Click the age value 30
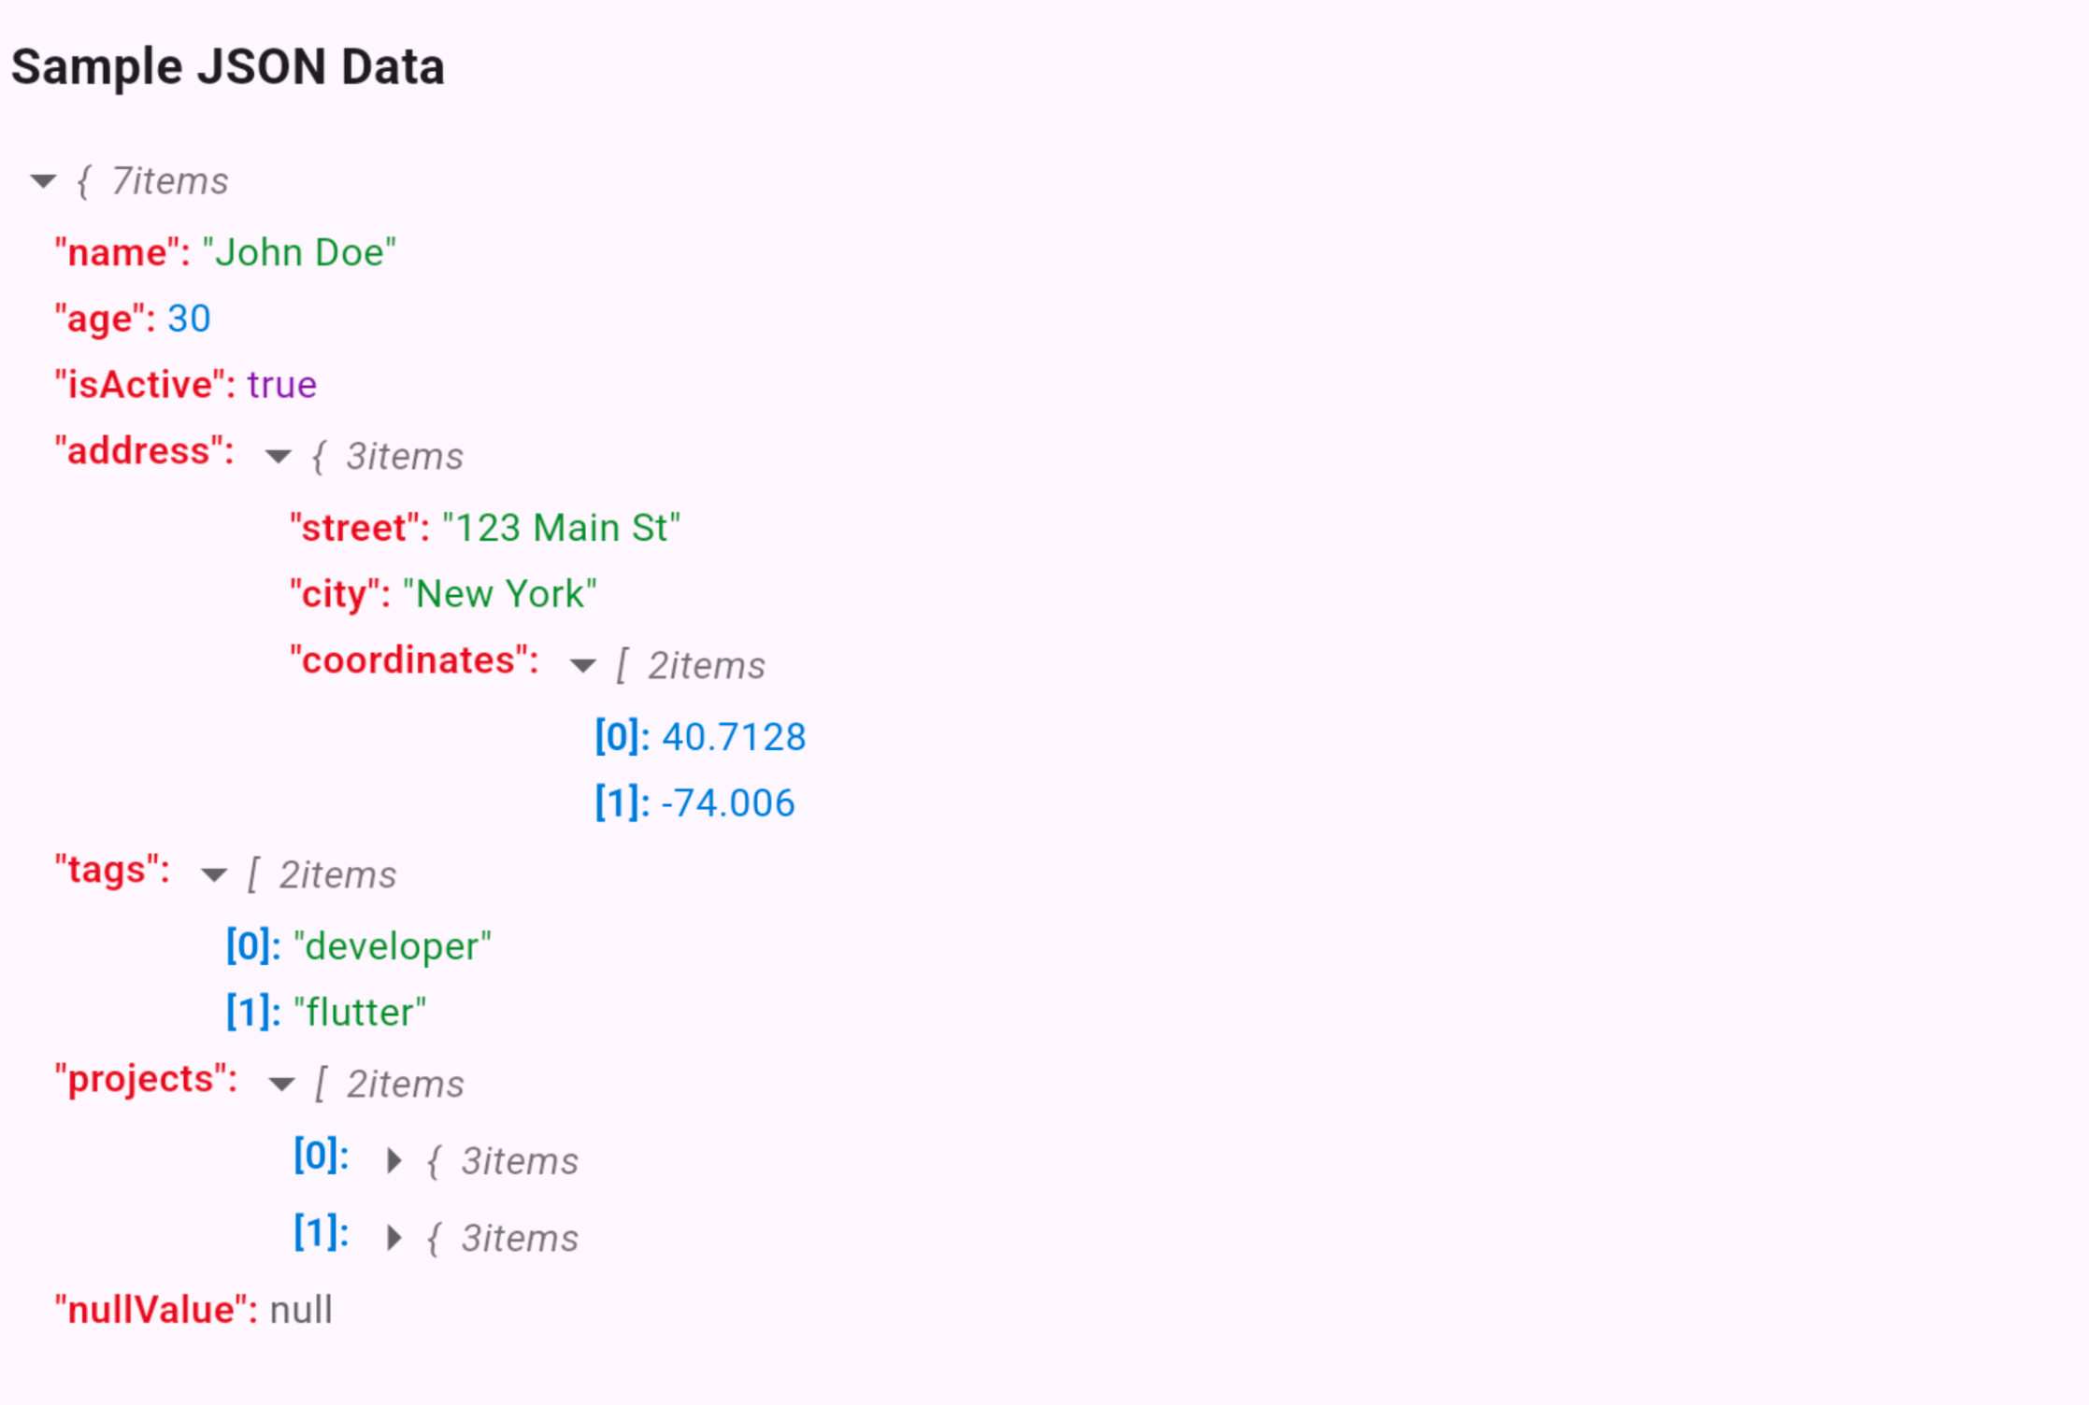Viewport: 2089px width, 1405px height. (x=189, y=319)
